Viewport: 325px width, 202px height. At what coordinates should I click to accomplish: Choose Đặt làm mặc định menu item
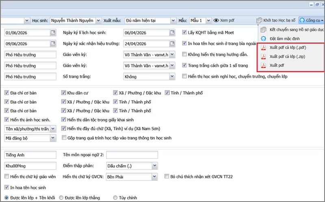coord(292,38)
